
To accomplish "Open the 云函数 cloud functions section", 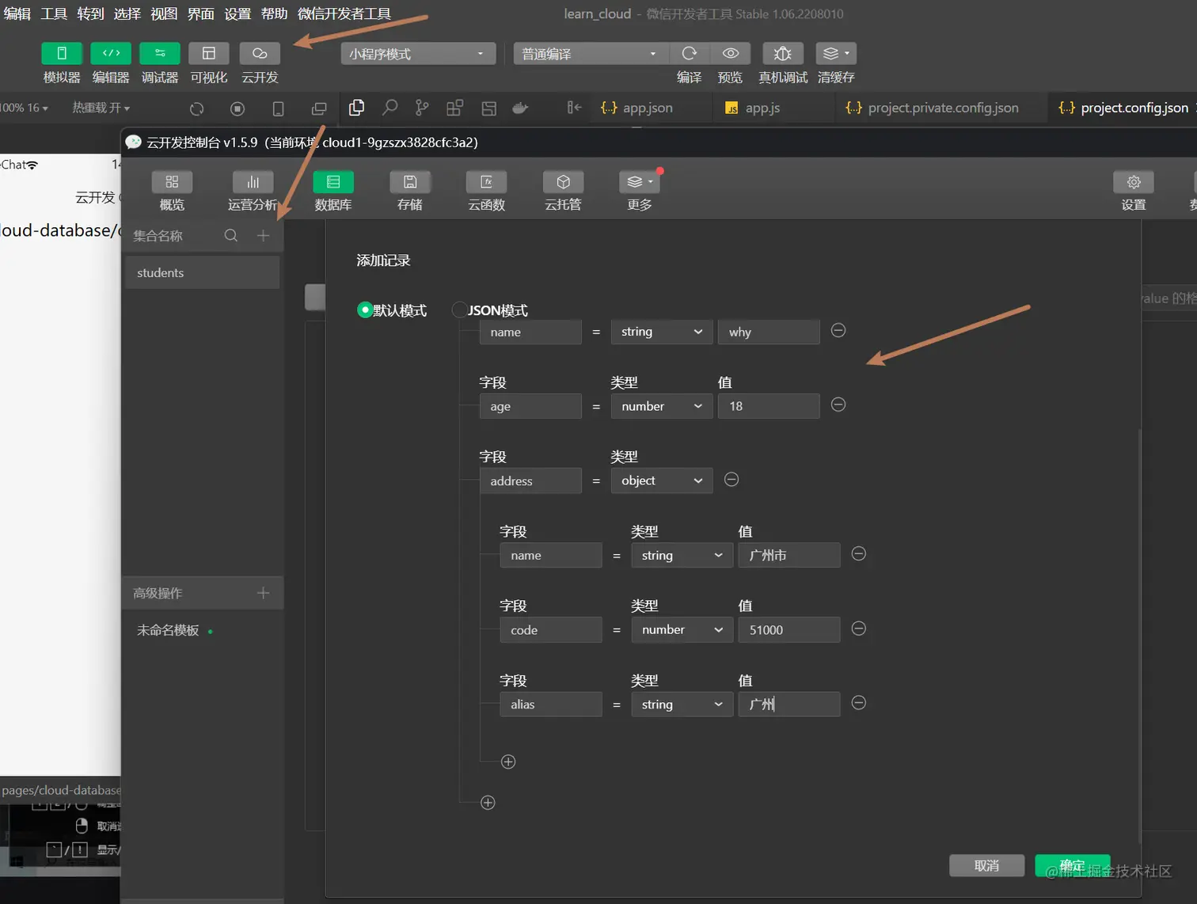I will (486, 192).
